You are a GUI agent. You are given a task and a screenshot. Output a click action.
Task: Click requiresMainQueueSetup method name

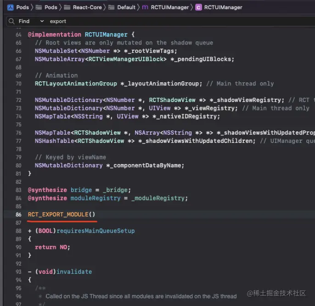point(96,231)
